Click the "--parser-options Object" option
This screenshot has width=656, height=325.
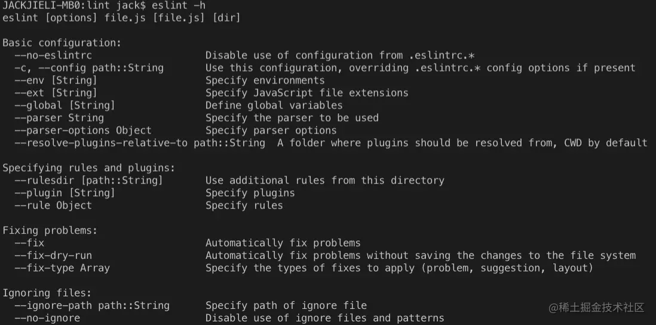(83, 131)
